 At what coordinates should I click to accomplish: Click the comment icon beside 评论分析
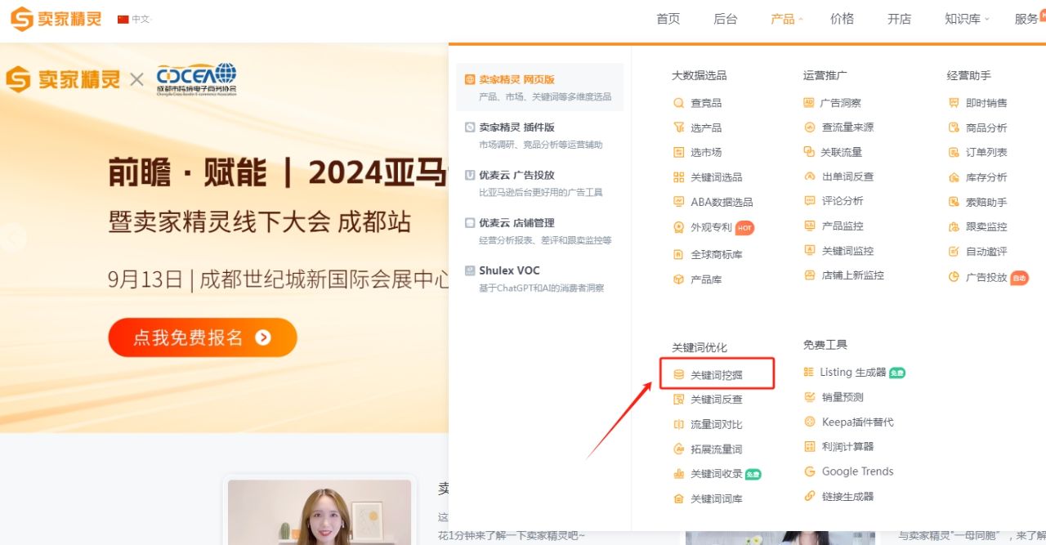810,201
